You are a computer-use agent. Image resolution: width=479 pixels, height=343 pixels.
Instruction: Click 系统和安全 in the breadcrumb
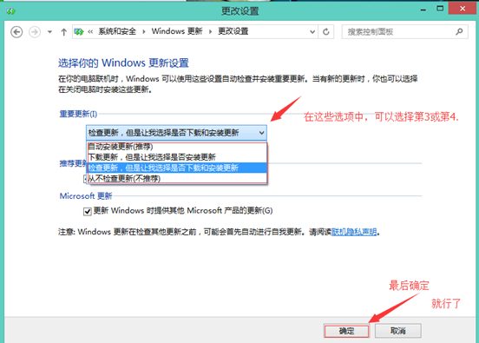tap(117, 31)
